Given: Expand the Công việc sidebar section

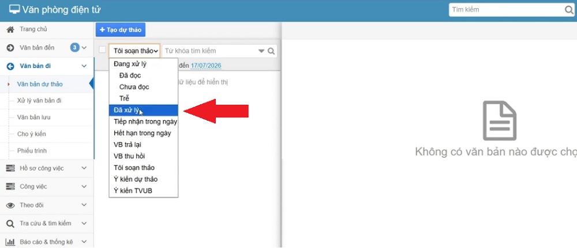Looking at the screenshot, I should (x=84, y=186).
